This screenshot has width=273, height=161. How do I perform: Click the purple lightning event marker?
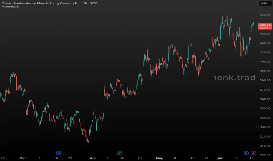253,153
